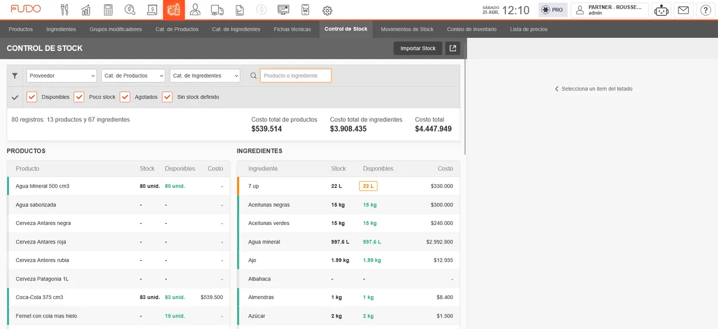Click the envelope messages icon
The image size is (718, 329).
pos(683,10)
